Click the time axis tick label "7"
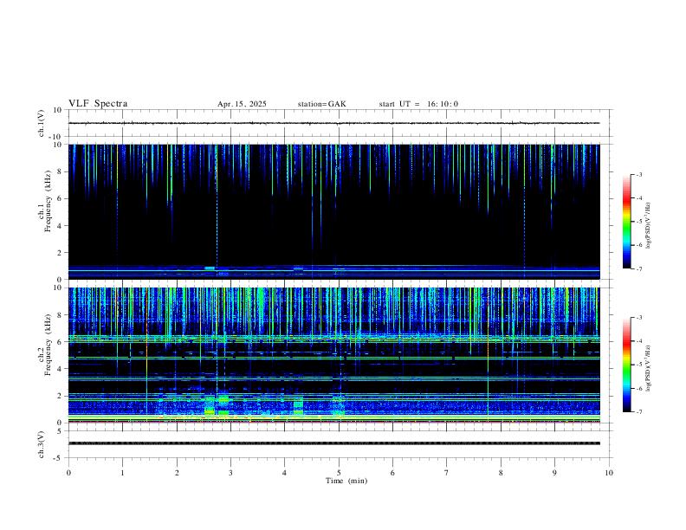This screenshot has height=530, width=686. pos(447,473)
